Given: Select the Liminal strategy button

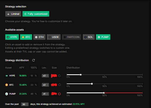Looking at the screenshot, I should coord(13,14).
